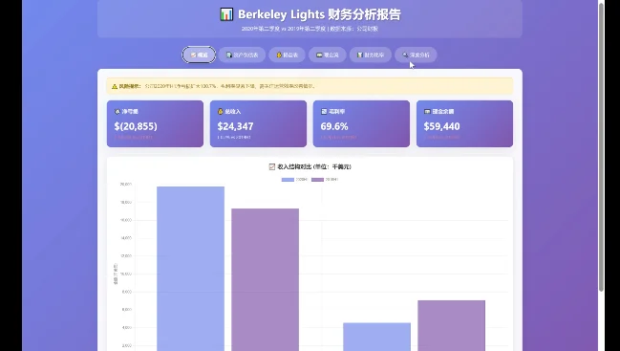This screenshot has height=351, width=620.
Task: Click the tall purple bar of the first group
Action: [266, 280]
